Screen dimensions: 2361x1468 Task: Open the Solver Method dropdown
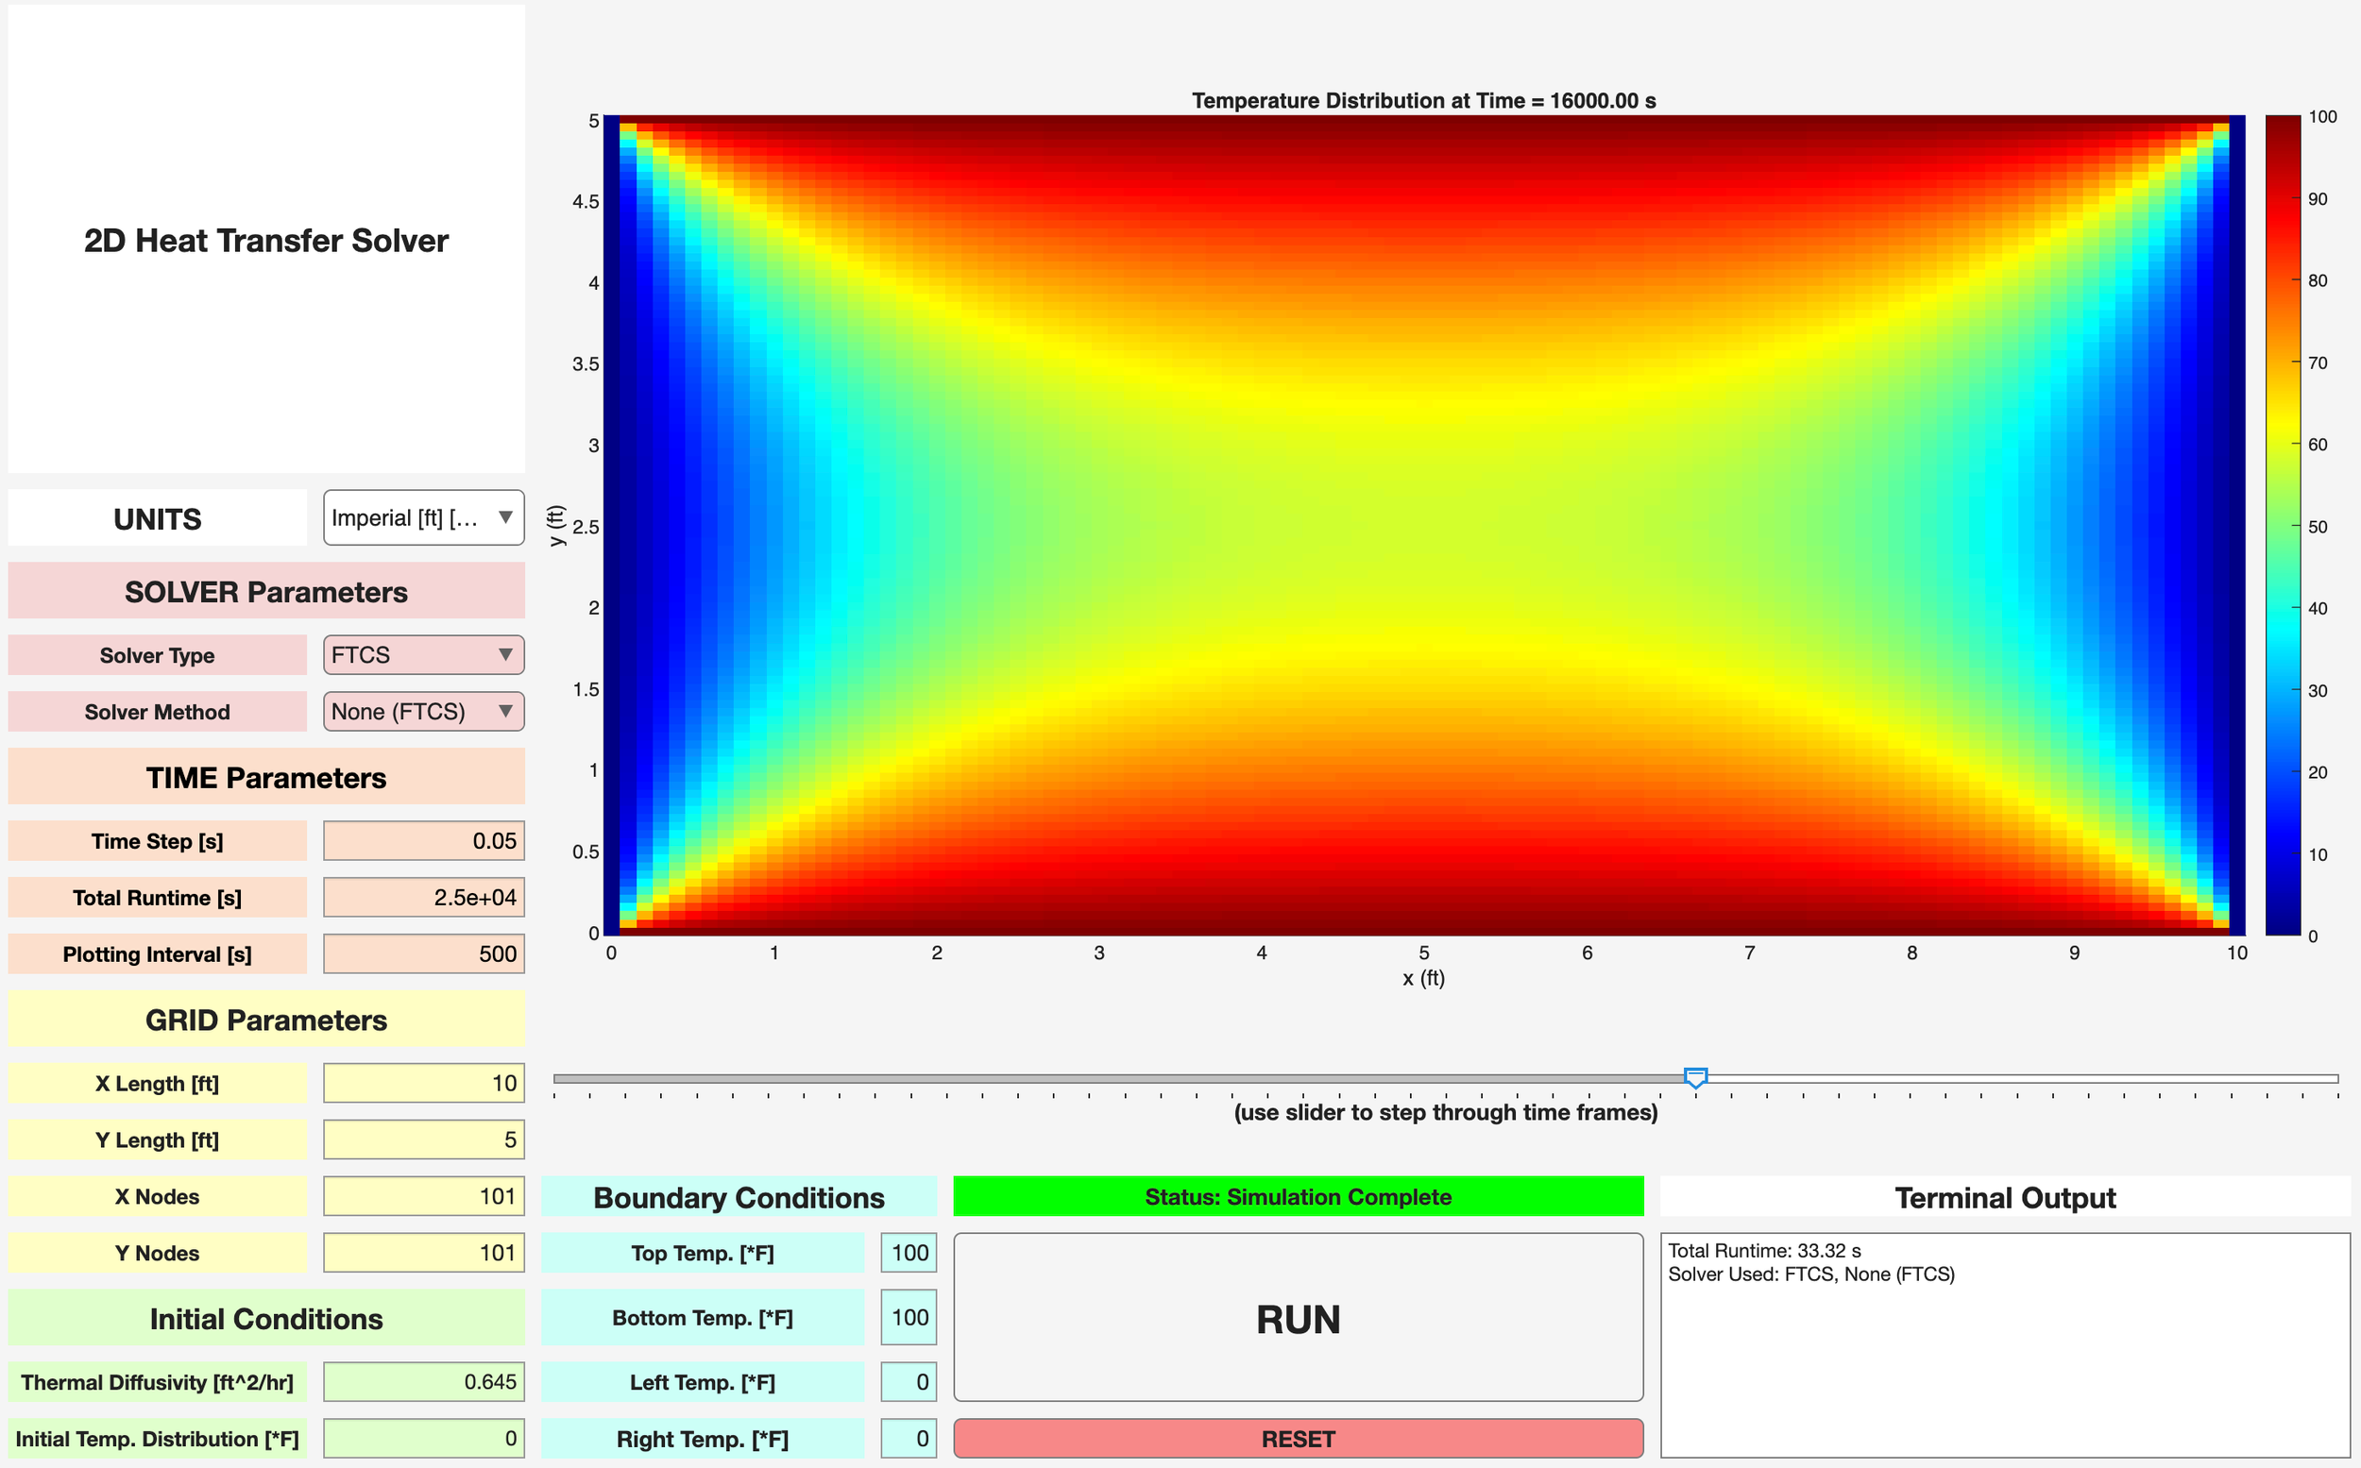(x=423, y=711)
